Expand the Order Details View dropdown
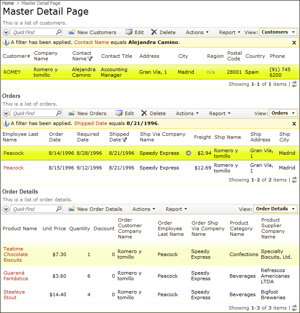Viewport: 300px width, 313px height. point(275,209)
